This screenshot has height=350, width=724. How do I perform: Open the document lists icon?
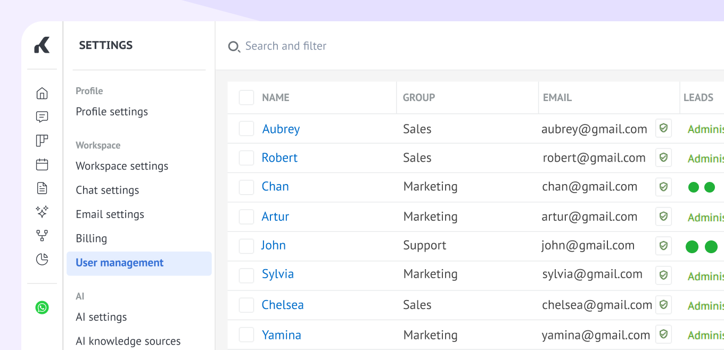(x=42, y=188)
